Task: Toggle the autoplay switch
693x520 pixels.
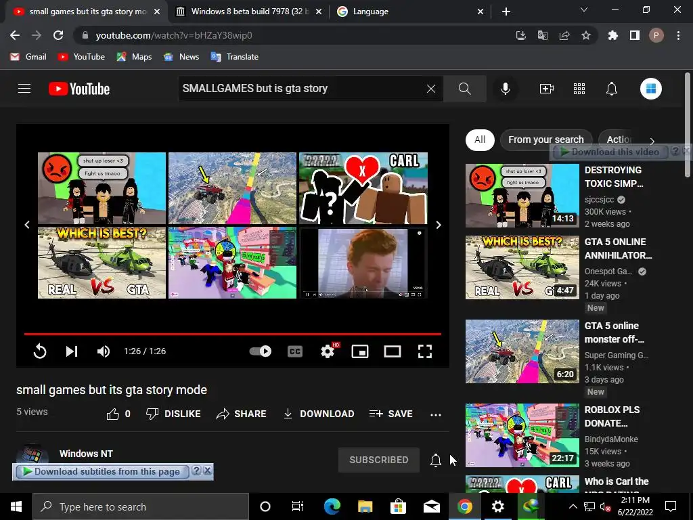Action: [261, 351]
